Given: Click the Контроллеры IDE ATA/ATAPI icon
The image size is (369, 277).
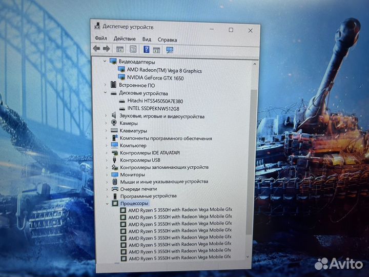Looking at the screenshot, I should 115,153.
